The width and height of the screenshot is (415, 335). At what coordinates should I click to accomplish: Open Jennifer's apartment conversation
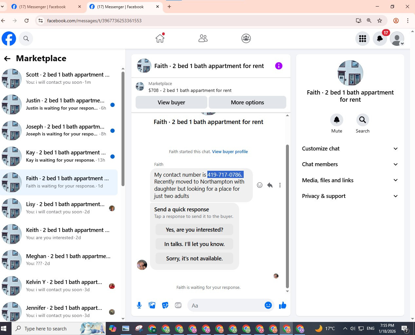pos(59,311)
